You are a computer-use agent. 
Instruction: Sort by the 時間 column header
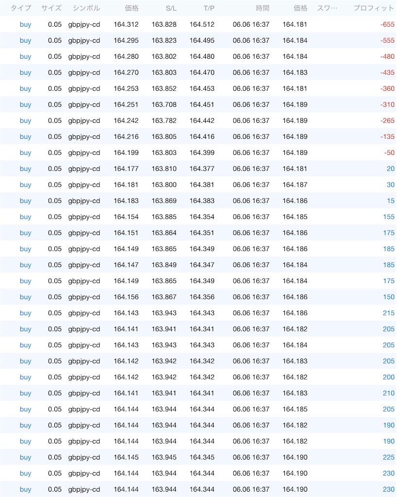tap(263, 8)
